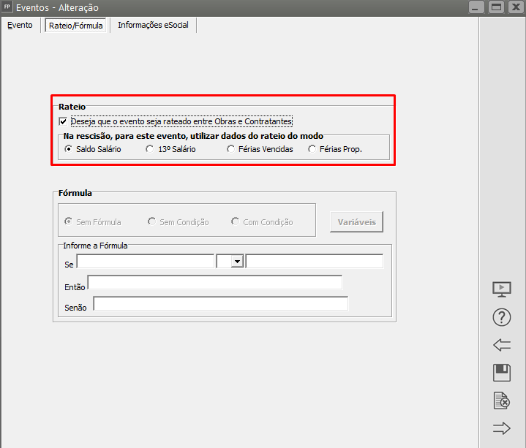
Task: Click the first Se input field
Action: pos(145,262)
